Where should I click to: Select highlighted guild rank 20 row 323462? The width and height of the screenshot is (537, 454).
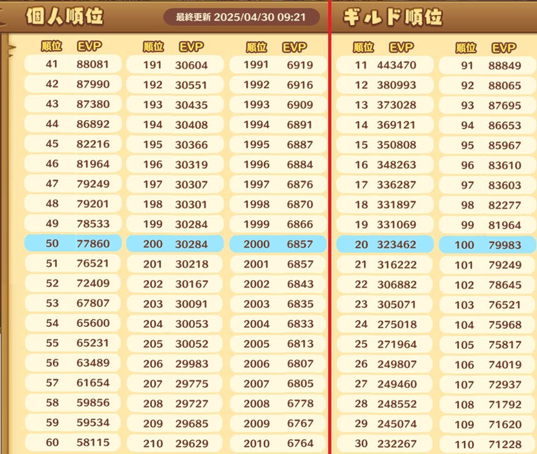pos(385,245)
